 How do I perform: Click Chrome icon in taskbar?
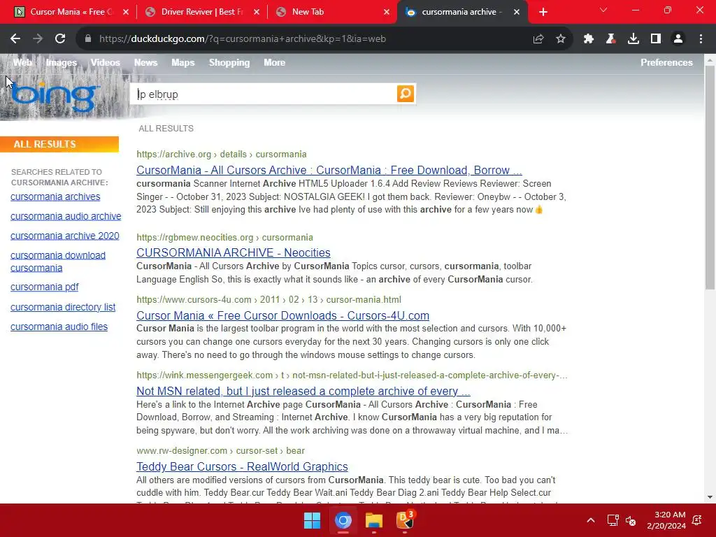[343, 520]
